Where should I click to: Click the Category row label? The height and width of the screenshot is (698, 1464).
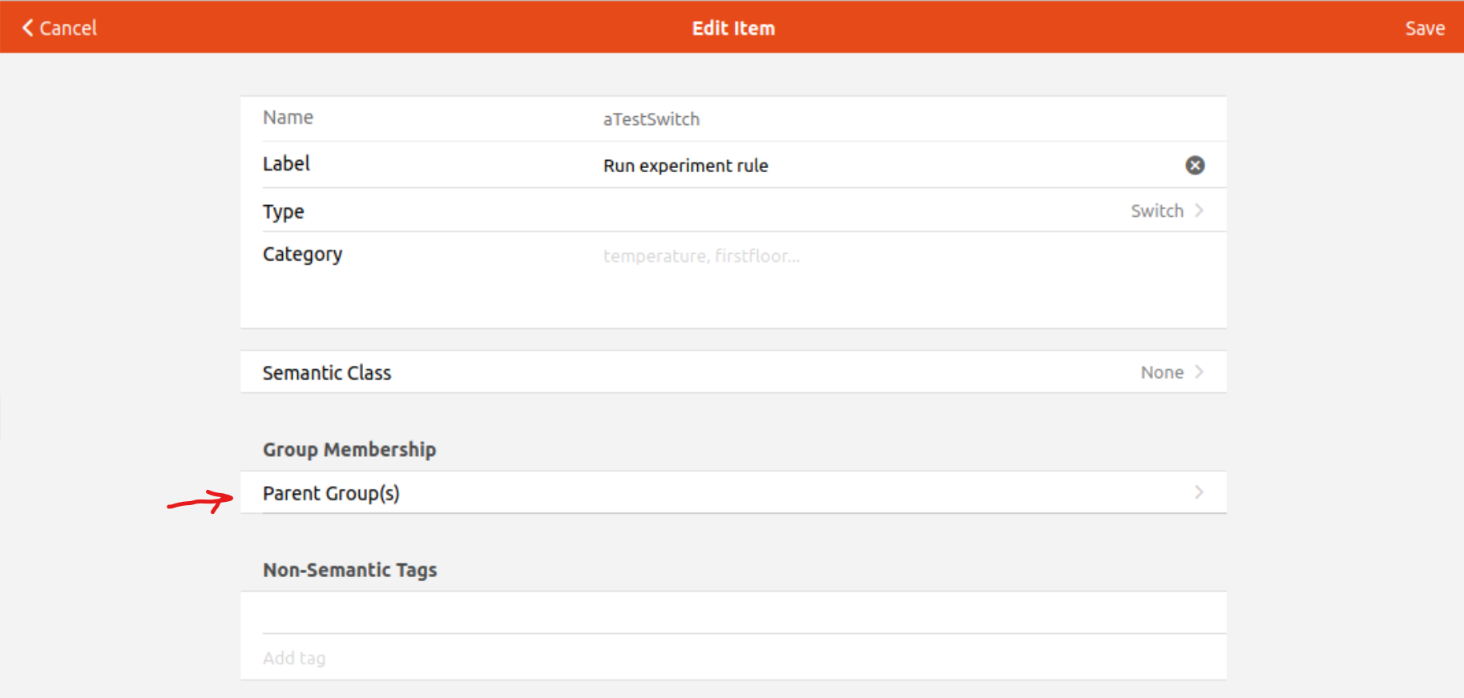coord(303,255)
